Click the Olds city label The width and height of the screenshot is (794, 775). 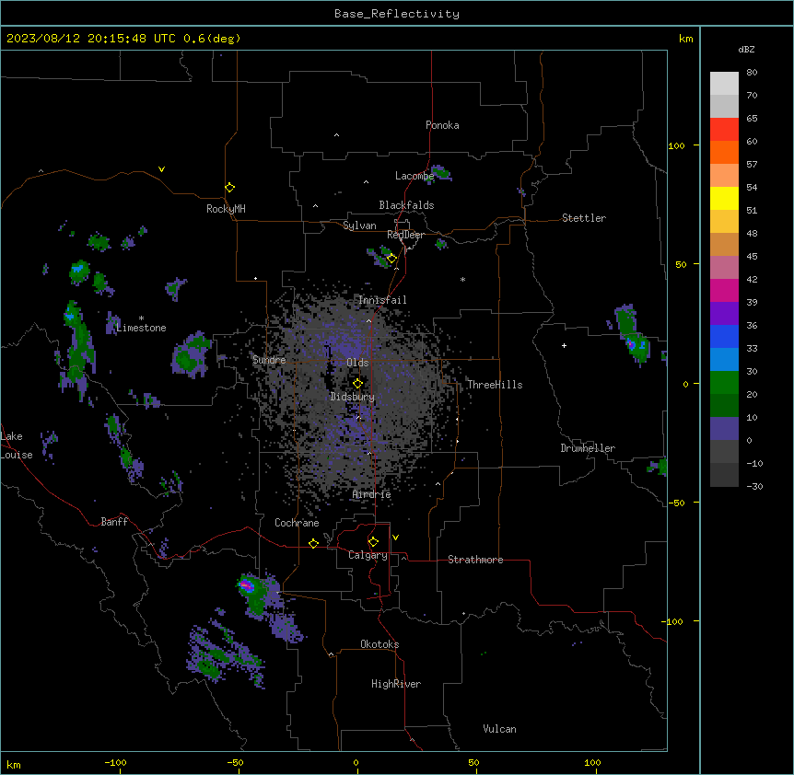point(357,363)
